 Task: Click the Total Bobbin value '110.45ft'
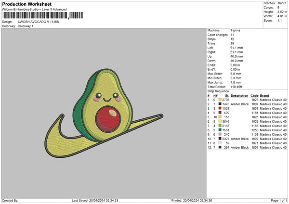[236, 87]
